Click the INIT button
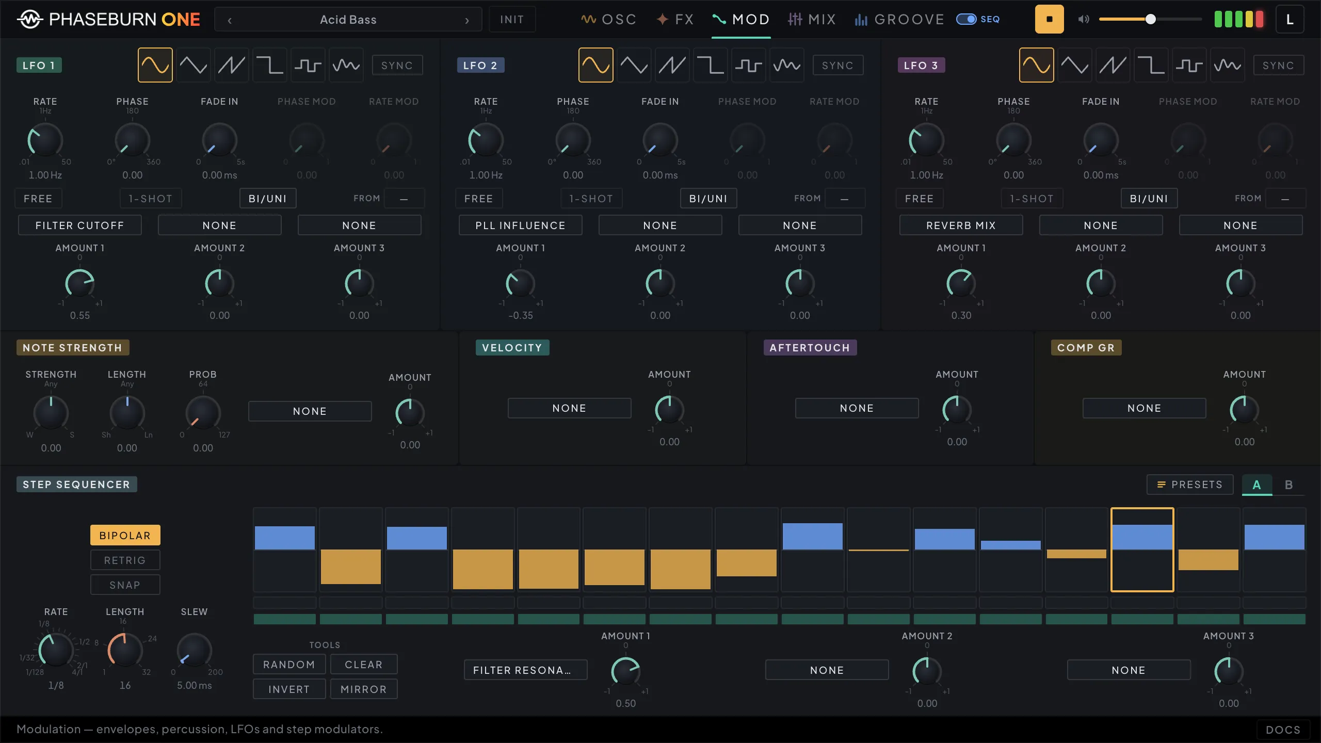The width and height of the screenshot is (1321, 743). [x=512, y=20]
